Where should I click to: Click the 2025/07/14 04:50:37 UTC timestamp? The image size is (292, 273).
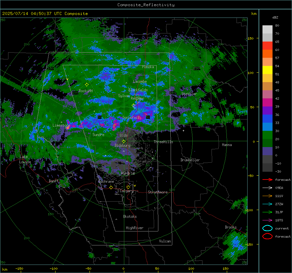(32, 14)
